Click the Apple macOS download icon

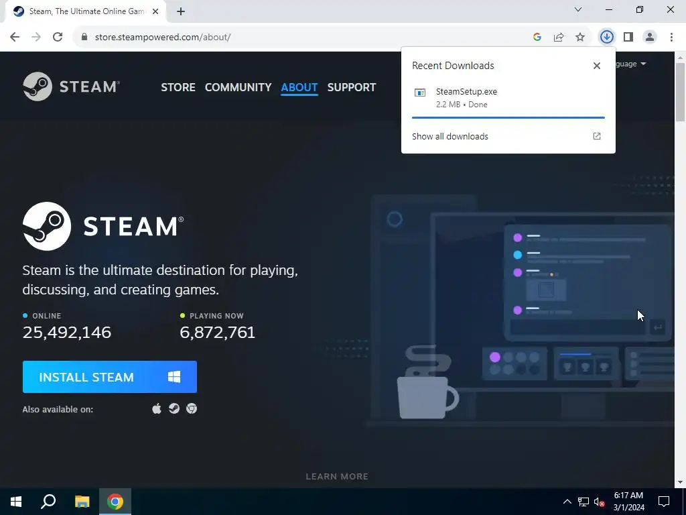157,409
